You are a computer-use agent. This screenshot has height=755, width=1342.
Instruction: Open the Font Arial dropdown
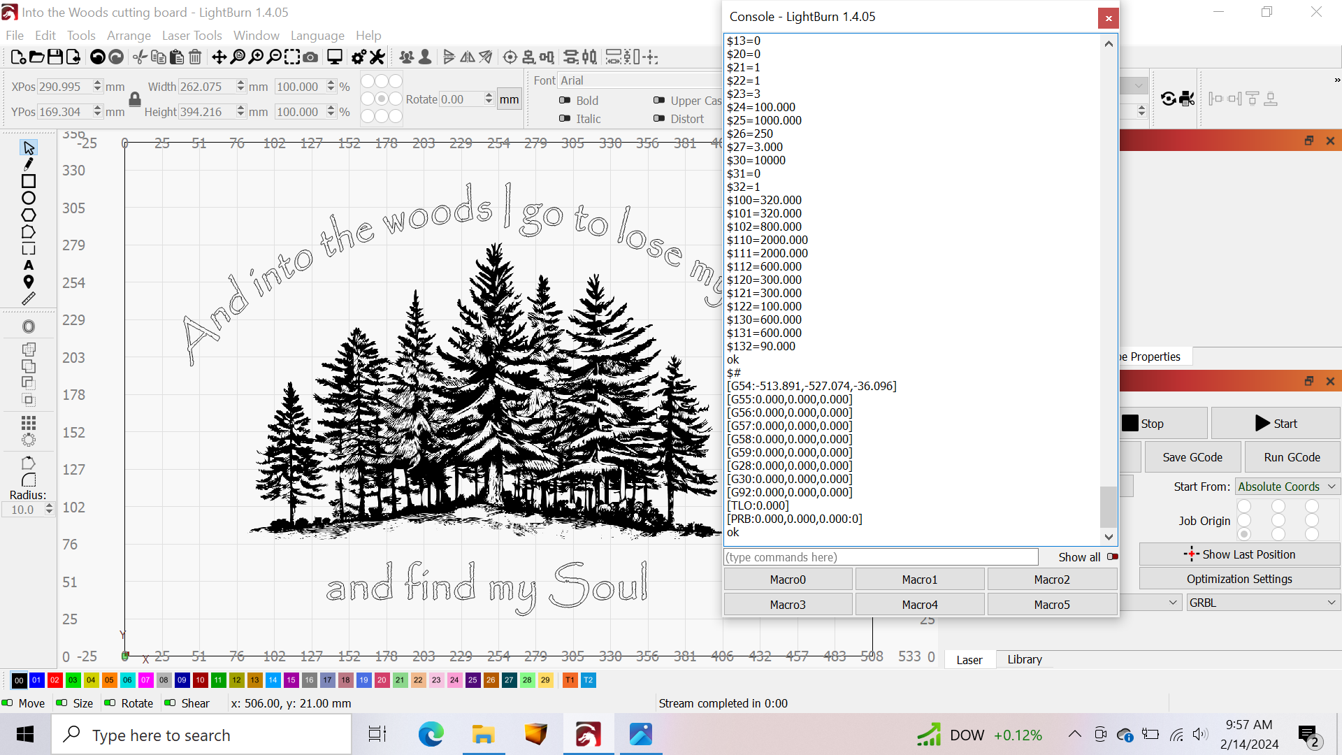[640, 80]
